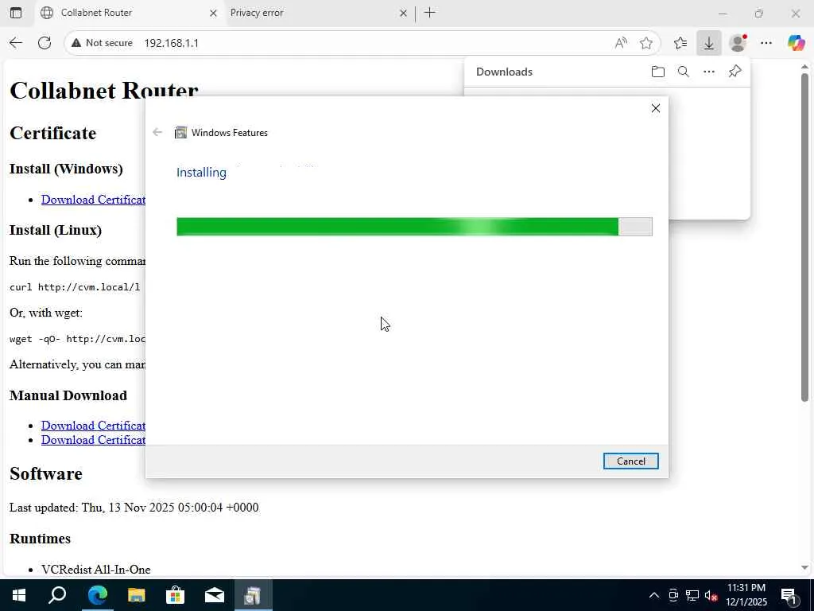Click the first Download Certificate link under Manual Download
The width and height of the screenshot is (814, 611).
click(x=94, y=426)
